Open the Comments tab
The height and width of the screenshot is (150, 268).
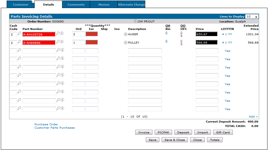click(76, 5)
